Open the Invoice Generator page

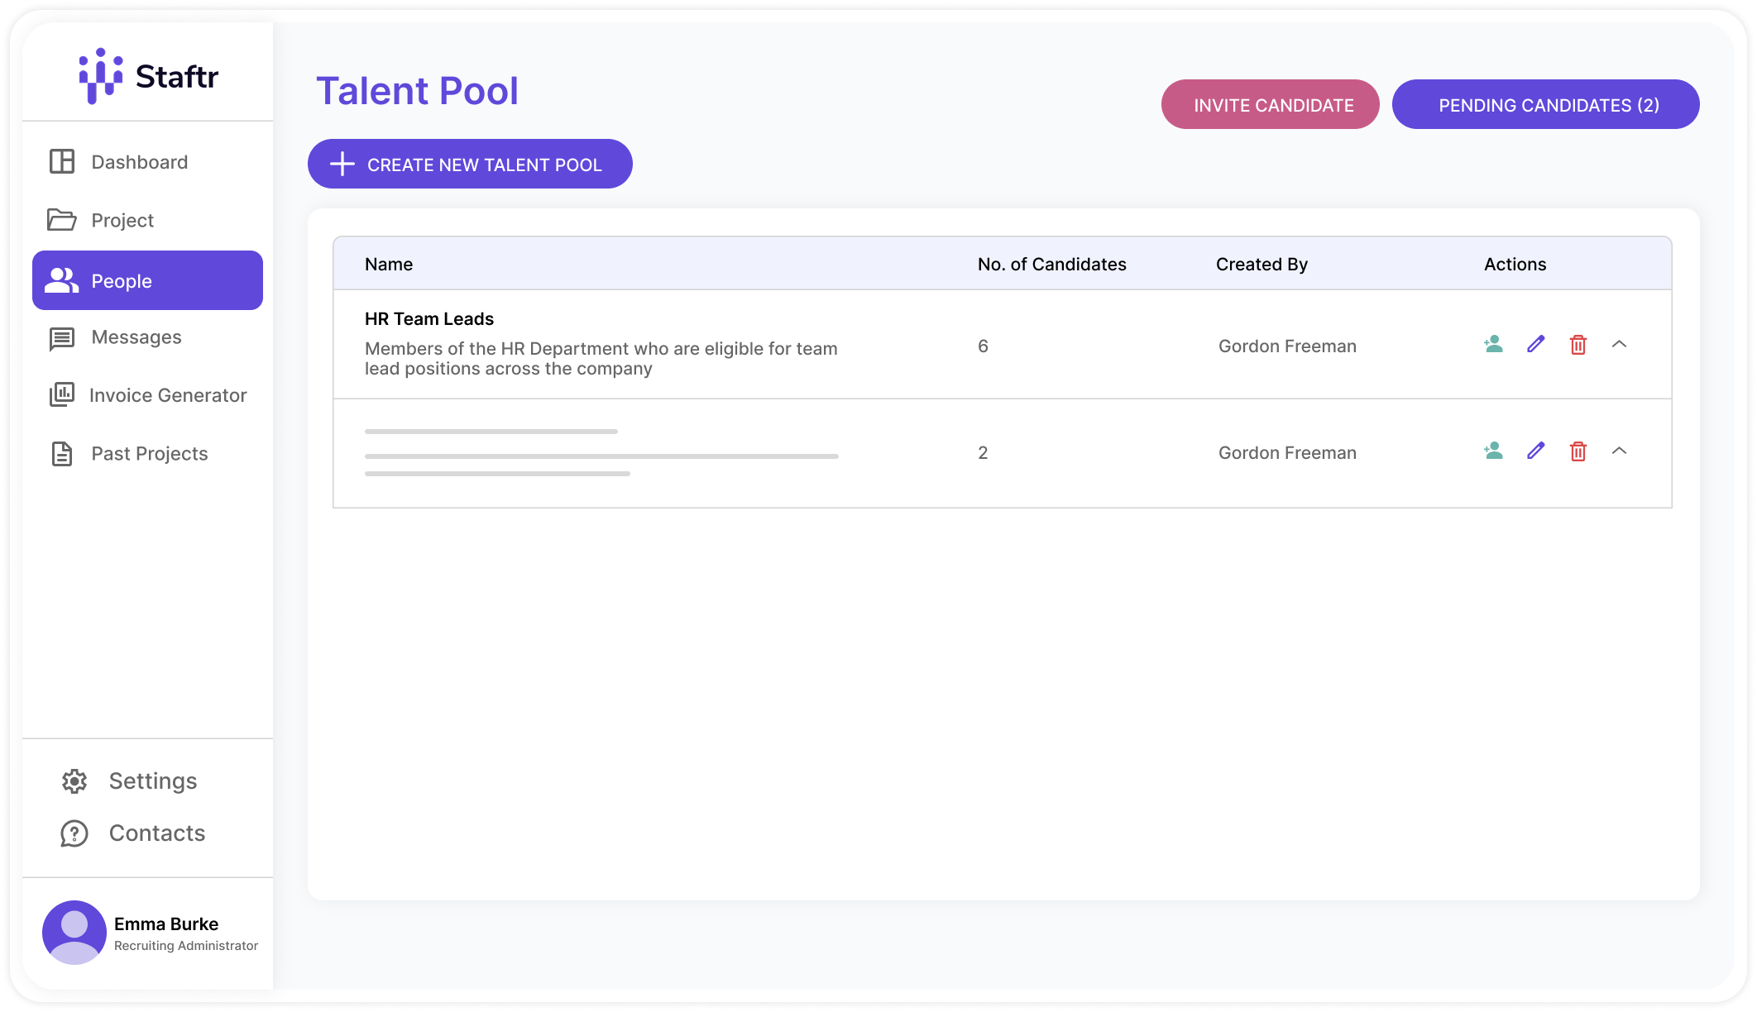[x=167, y=395]
